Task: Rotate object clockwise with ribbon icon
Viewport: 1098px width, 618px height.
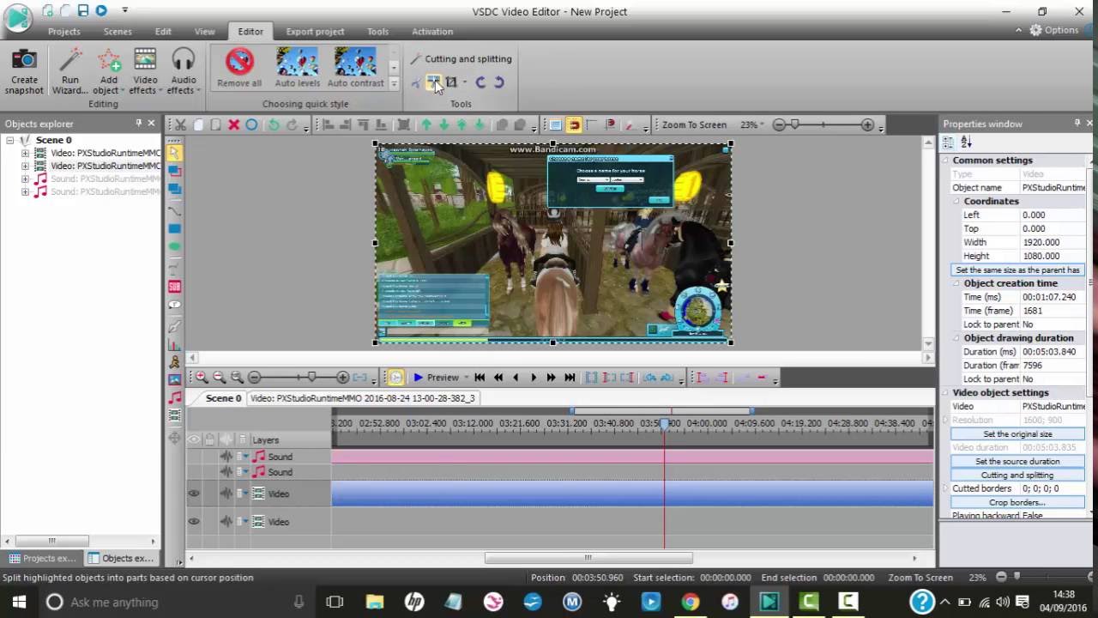Action: point(498,82)
